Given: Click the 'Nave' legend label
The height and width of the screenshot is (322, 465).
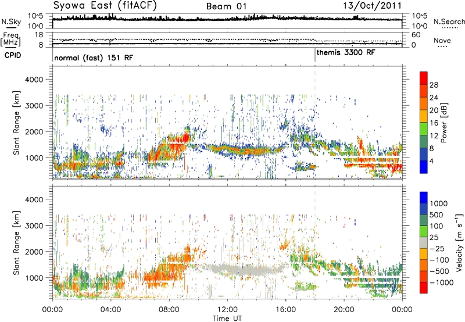Looking at the screenshot, I should 442,40.
